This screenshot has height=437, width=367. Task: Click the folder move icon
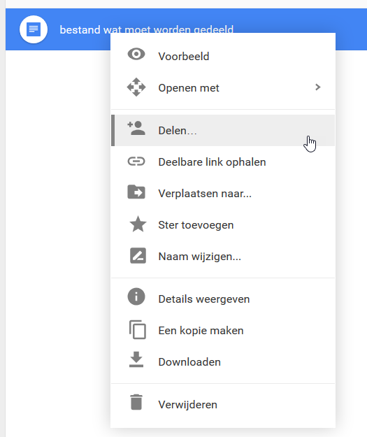[x=136, y=192]
